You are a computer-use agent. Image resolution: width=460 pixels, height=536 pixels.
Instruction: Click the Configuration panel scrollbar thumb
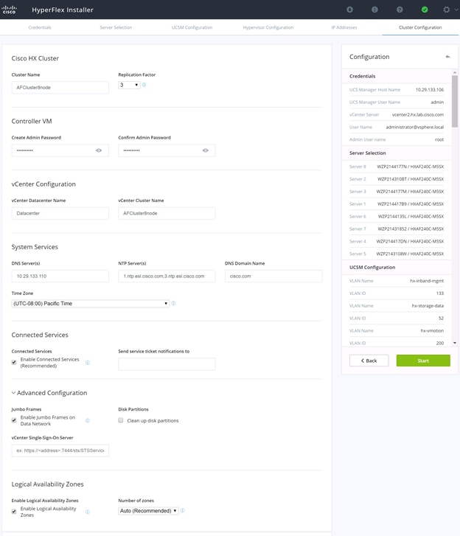tap(455, 101)
